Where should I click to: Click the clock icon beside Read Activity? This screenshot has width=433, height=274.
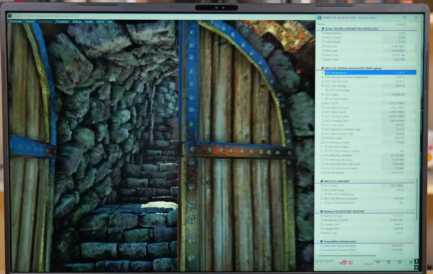pyautogui.click(x=323, y=33)
